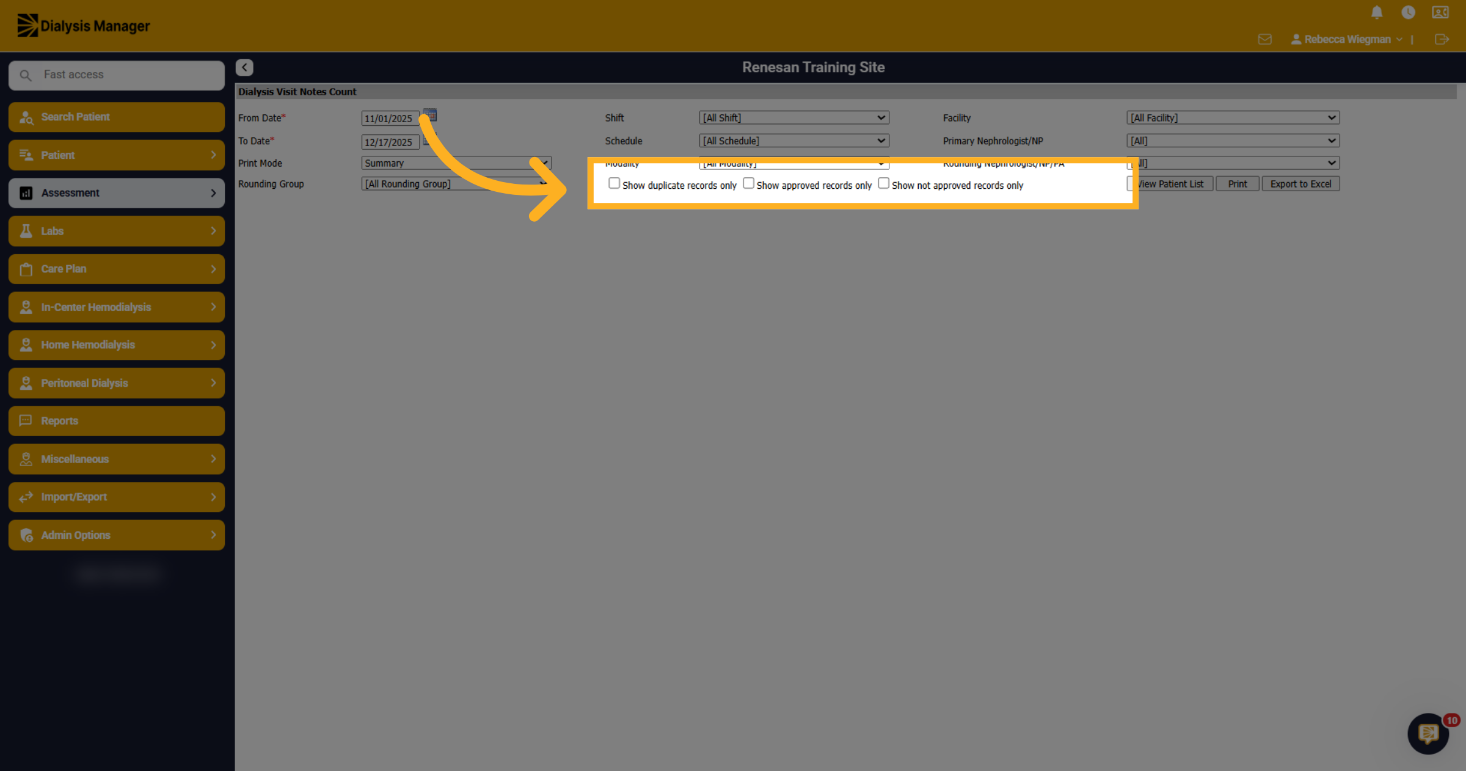Image resolution: width=1466 pixels, height=771 pixels.
Task: Open the Miscellaneous menu
Action: point(117,459)
